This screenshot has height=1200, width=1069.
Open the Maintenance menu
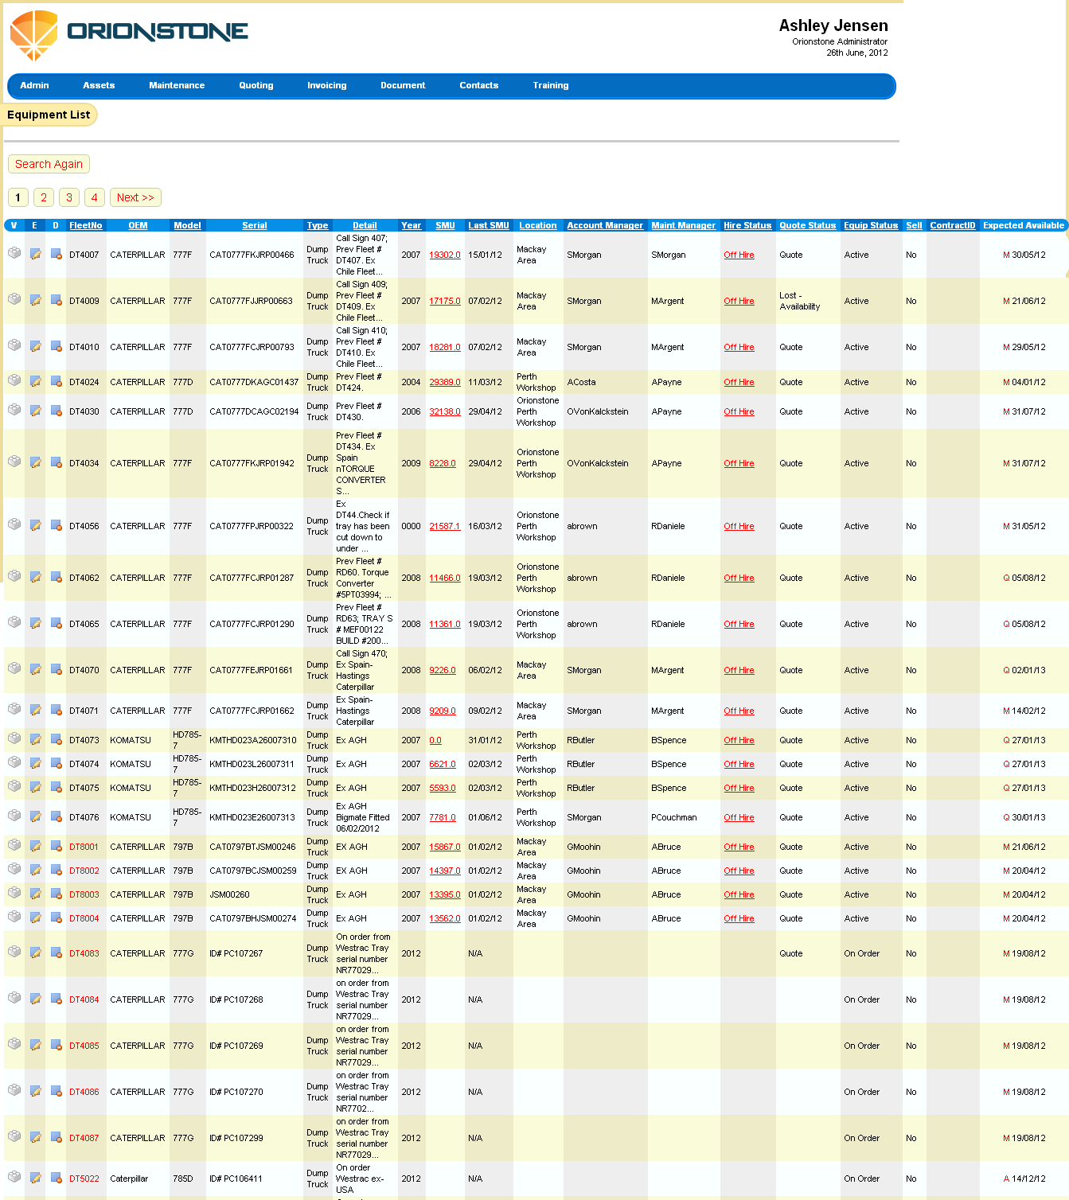click(177, 86)
